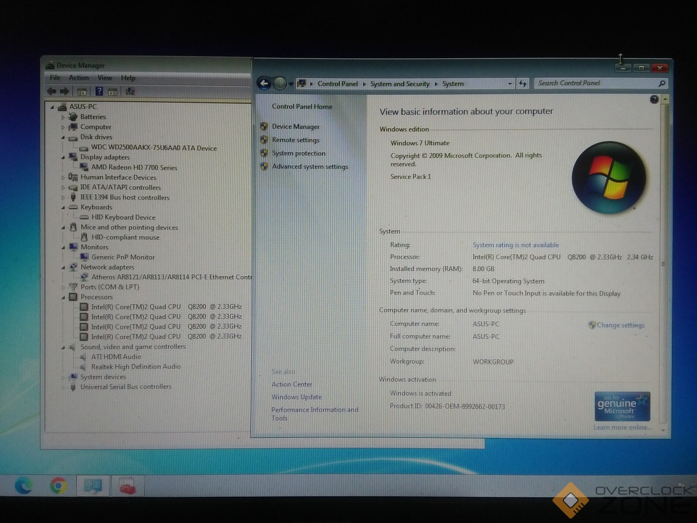Open the Help menu in Device Manager
The width and height of the screenshot is (697, 523).
tap(128, 78)
